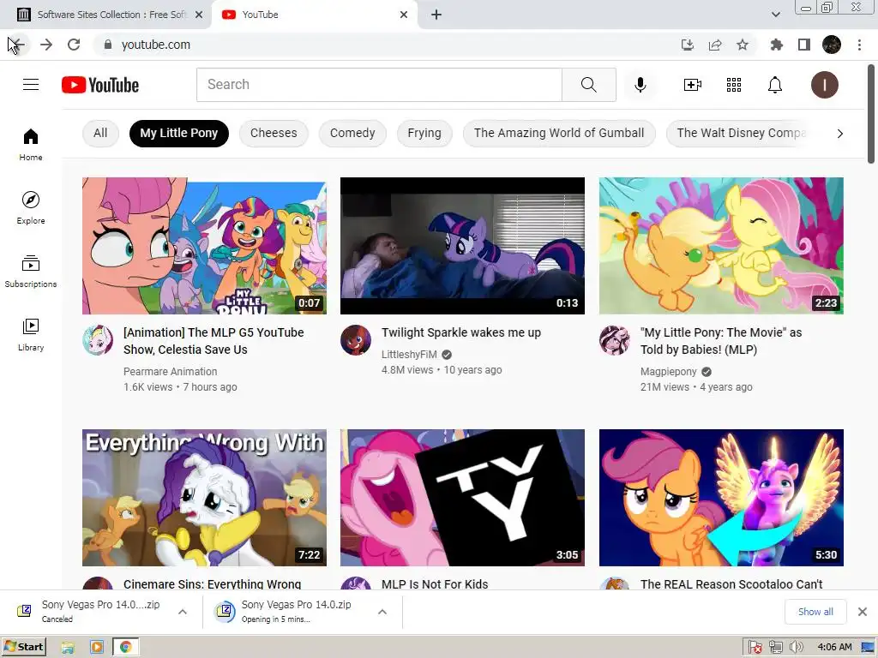Image resolution: width=878 pixels, height=658 pixels.
Task: Bookmark this page with the star icon
Action: (743, 45)
